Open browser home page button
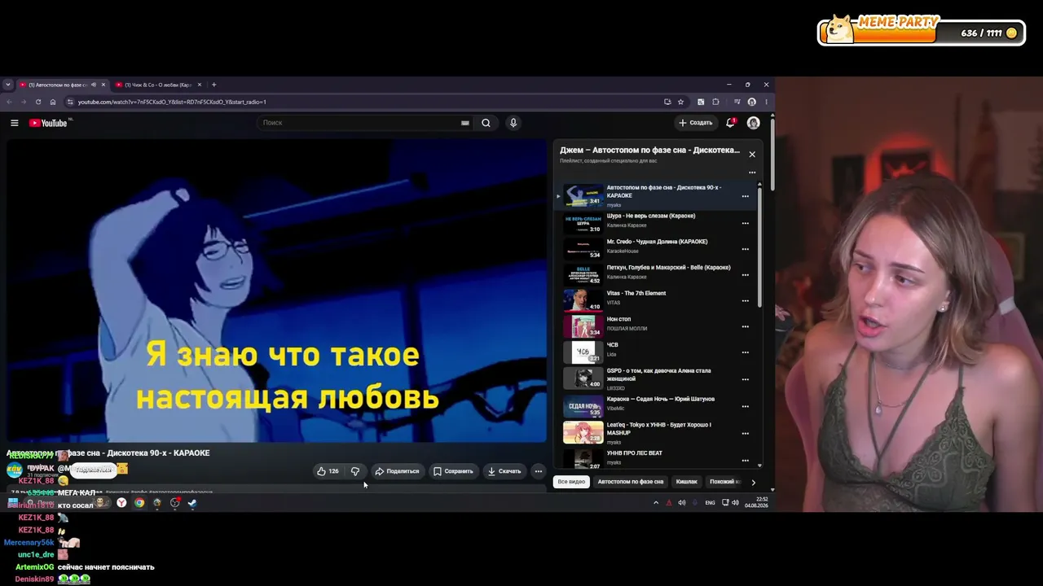The height and width of the screenshot is (586, 1043). coord(53,102)
